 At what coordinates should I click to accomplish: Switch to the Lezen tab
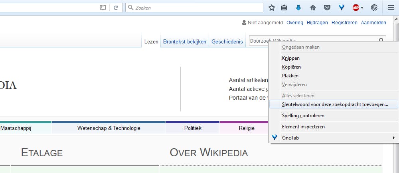[x=151, y=42]
